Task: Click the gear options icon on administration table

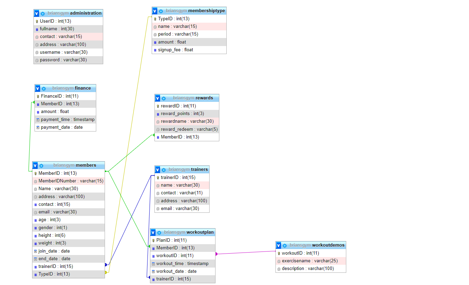Action: click(43, 13)
